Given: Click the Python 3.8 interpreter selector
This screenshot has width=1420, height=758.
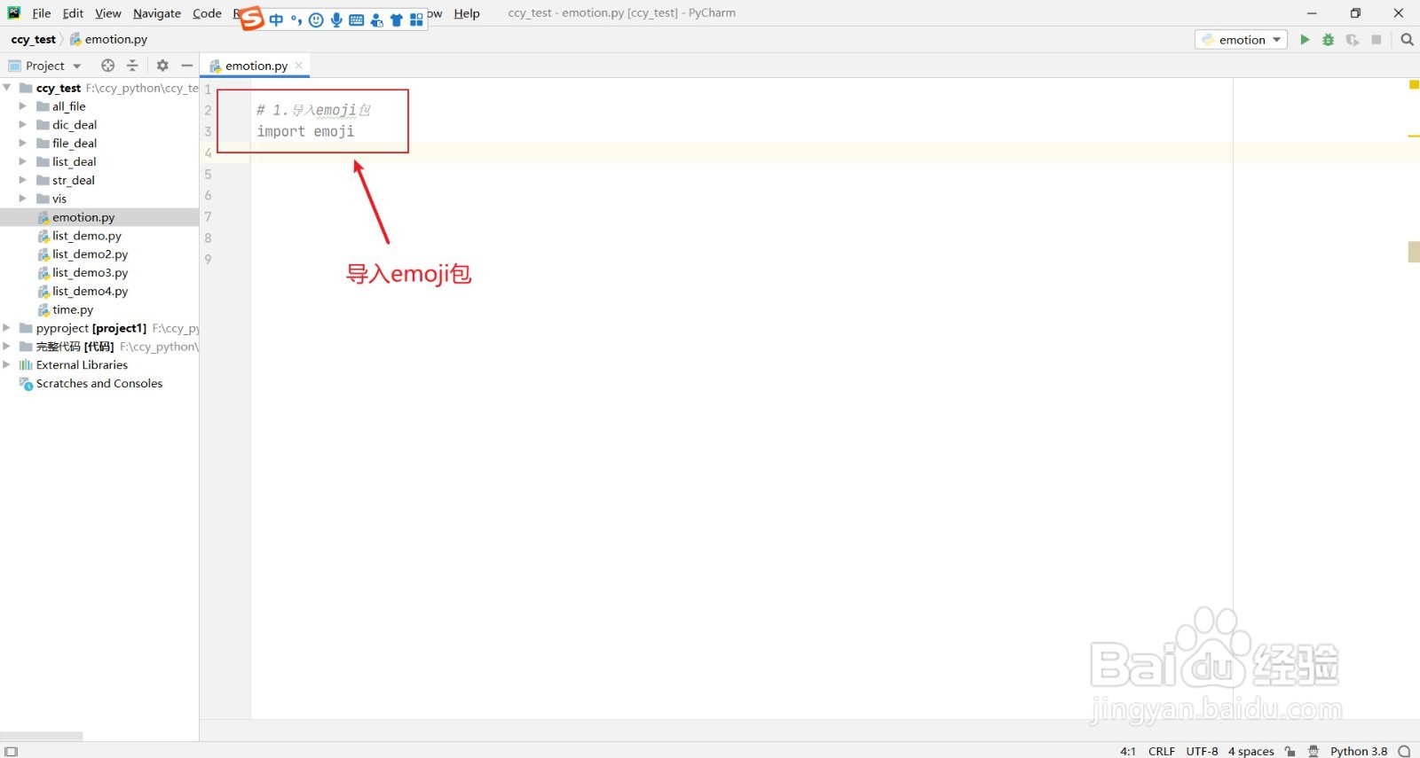Looking at the screenshot, I should point(1359,751).
